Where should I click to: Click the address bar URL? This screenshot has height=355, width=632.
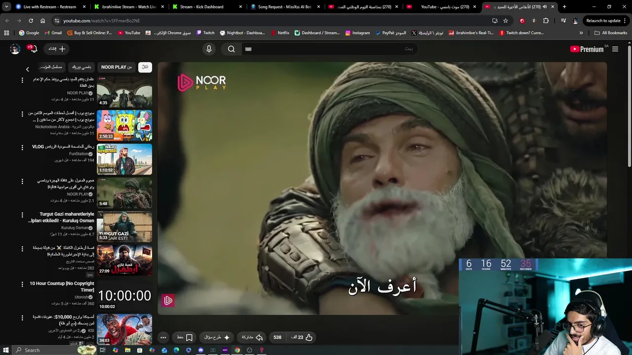[x=102, y=21]
